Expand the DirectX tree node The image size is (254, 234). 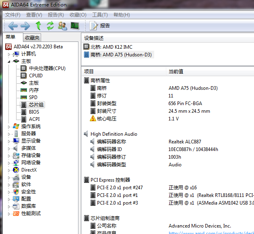coord(9,170)
